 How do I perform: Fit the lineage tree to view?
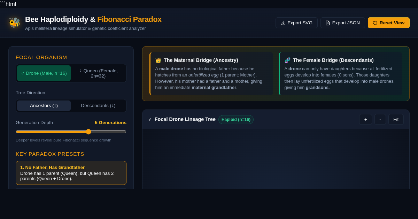[396, 120]
